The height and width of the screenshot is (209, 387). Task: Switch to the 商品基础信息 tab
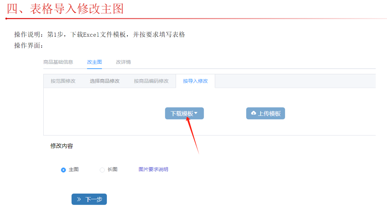coord(58,62)
